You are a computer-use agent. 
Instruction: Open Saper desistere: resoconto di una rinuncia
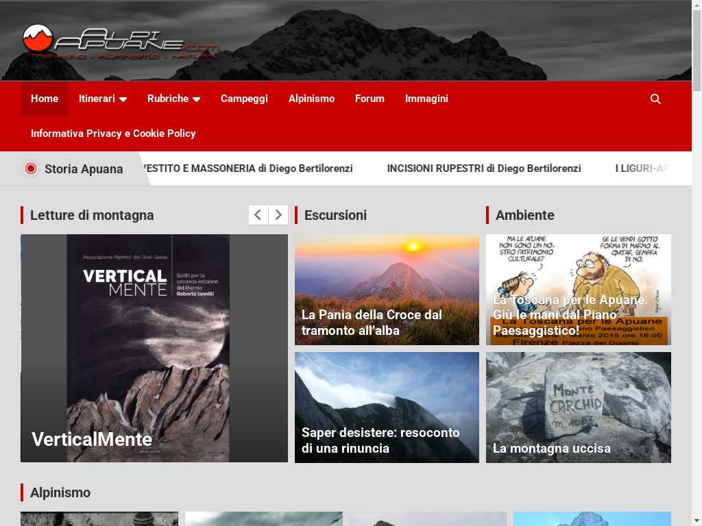[x=380, y=440]
